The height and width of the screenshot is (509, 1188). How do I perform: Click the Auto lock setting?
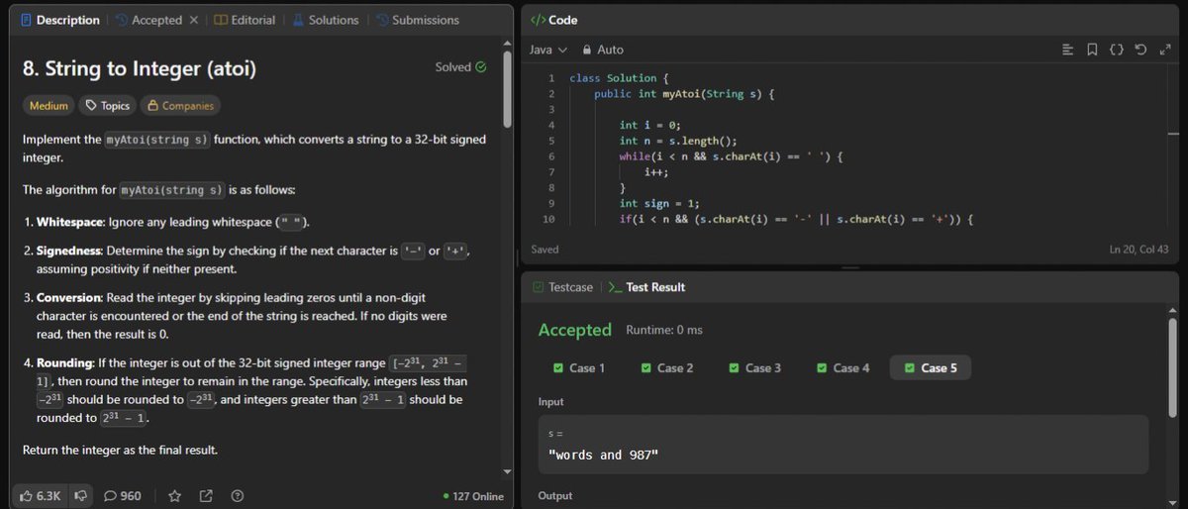(603, 49)
